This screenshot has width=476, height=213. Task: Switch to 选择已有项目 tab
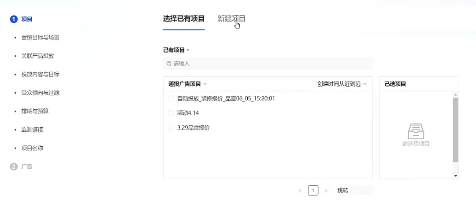(184, 18)
